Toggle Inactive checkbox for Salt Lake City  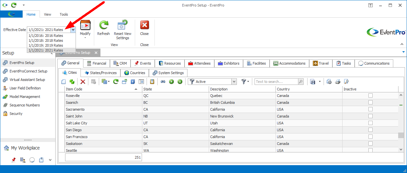370,123
